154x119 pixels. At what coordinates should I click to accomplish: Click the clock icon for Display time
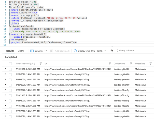point(75,51)
